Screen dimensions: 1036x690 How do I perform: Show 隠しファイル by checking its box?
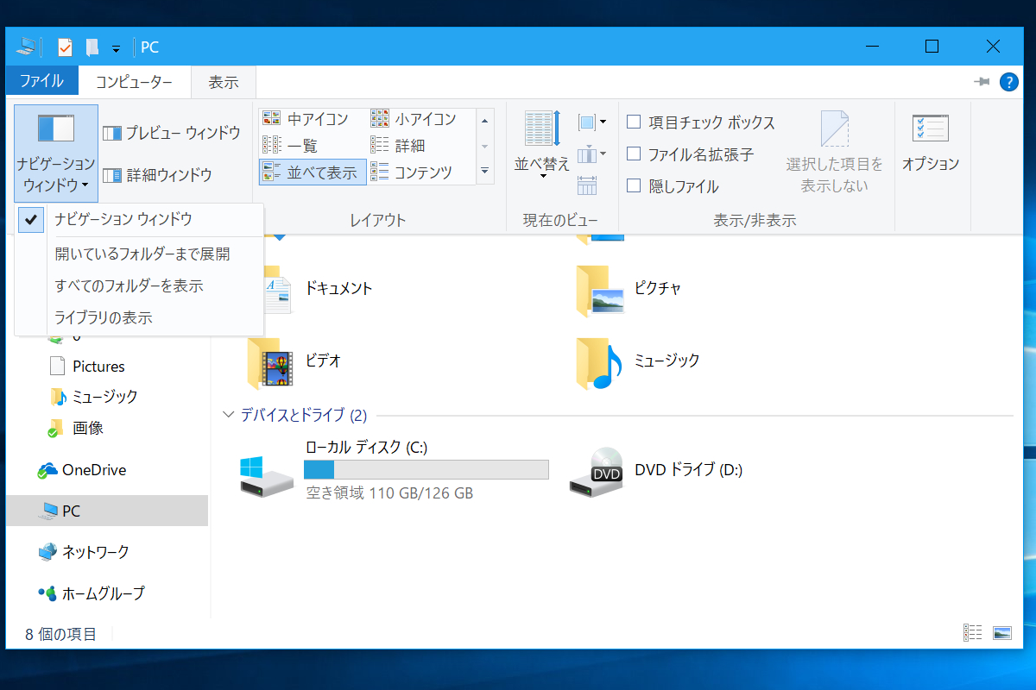coord(633,185)
